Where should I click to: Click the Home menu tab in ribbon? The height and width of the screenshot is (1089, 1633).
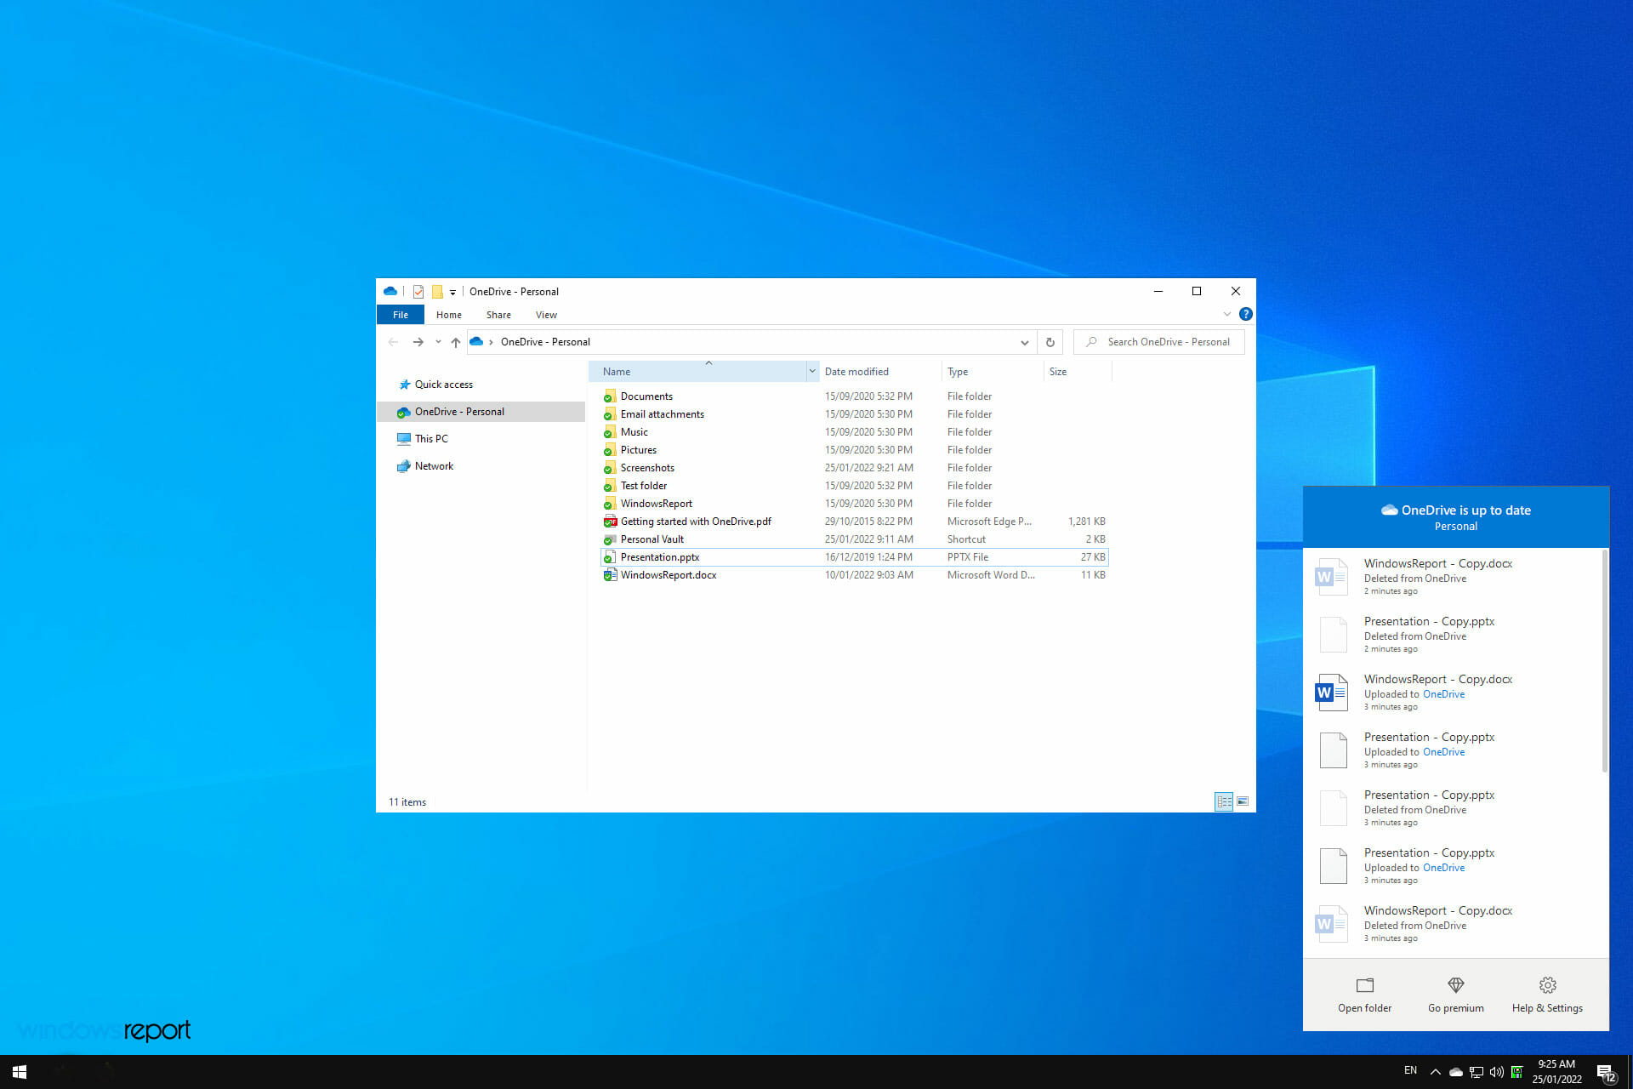pyautogui.click(x=448, y=315)
